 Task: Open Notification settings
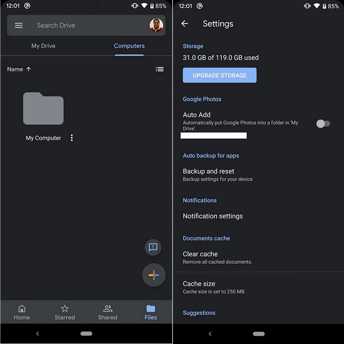[258, 216]
